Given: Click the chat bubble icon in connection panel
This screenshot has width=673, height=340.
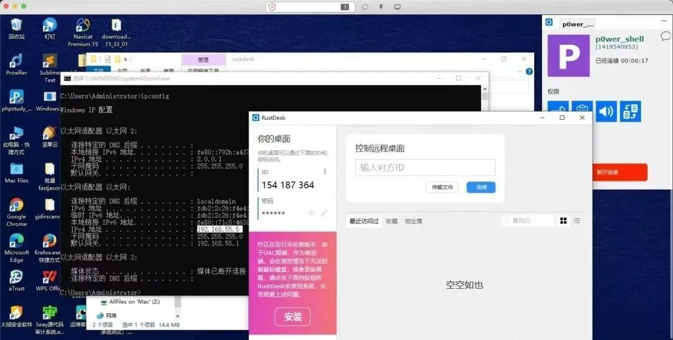Looking at the screenshot, I should click(x=666, y=36).
